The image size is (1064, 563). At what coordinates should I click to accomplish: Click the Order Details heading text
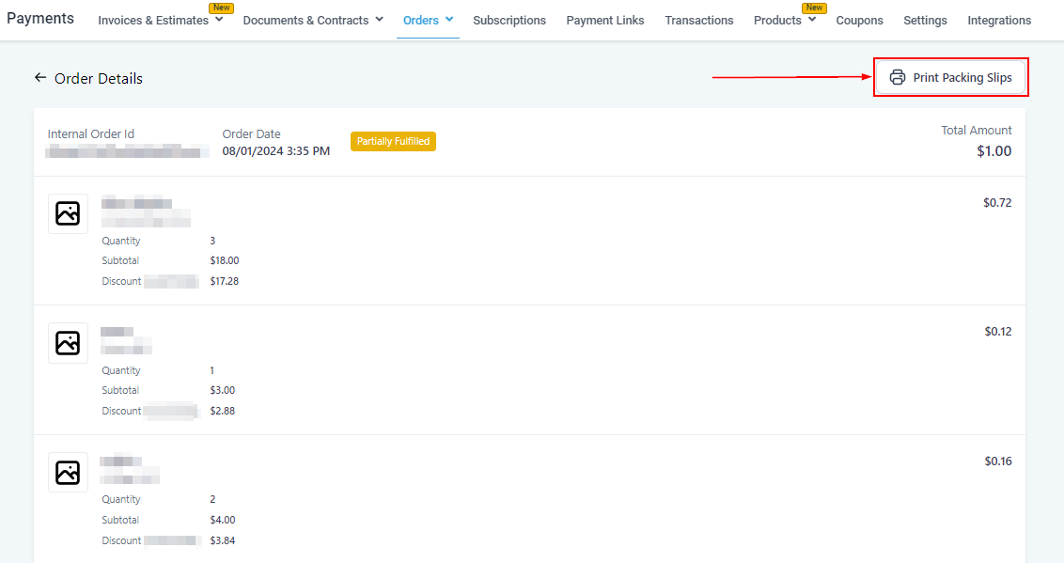click(99, 79)
